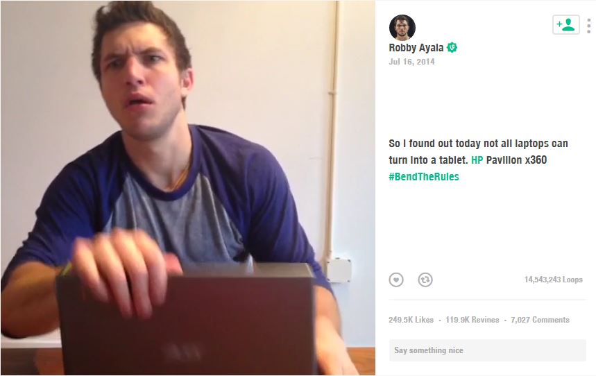This screenshot has height=376, width=596.
Task: Open the #BendTheRules hashtag
Action: pos(424,177)
